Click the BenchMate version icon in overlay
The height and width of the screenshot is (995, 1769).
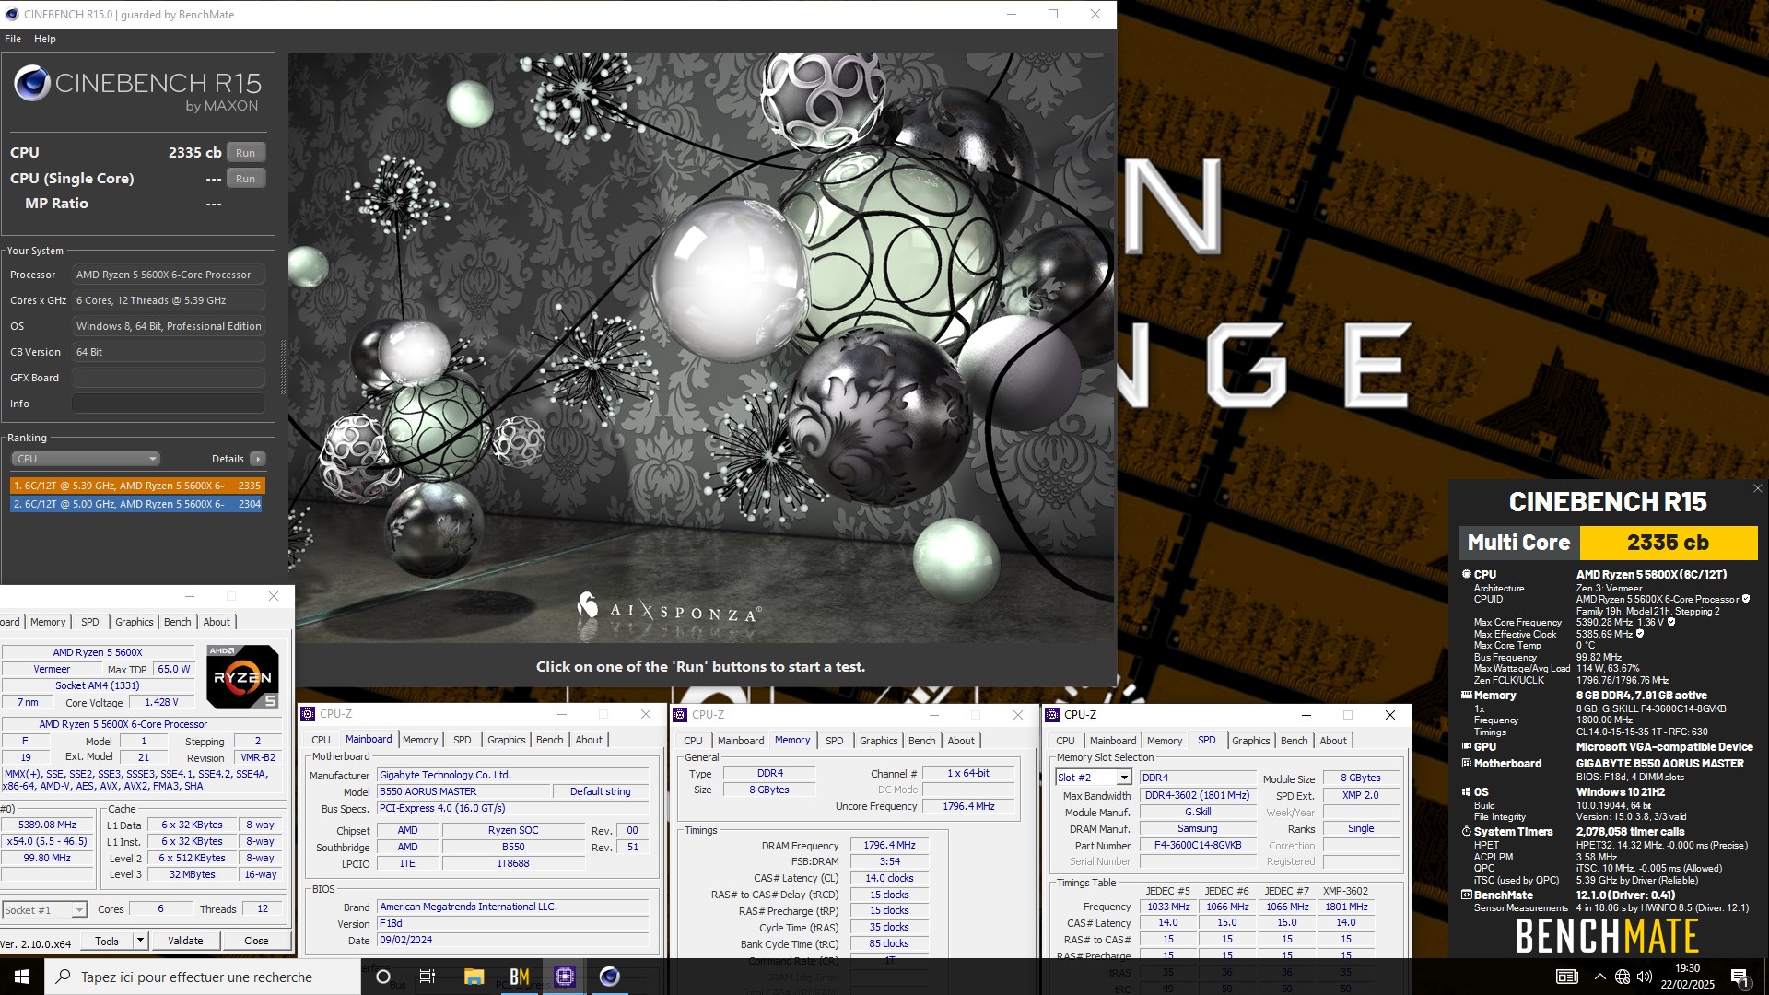[1466, 895]
